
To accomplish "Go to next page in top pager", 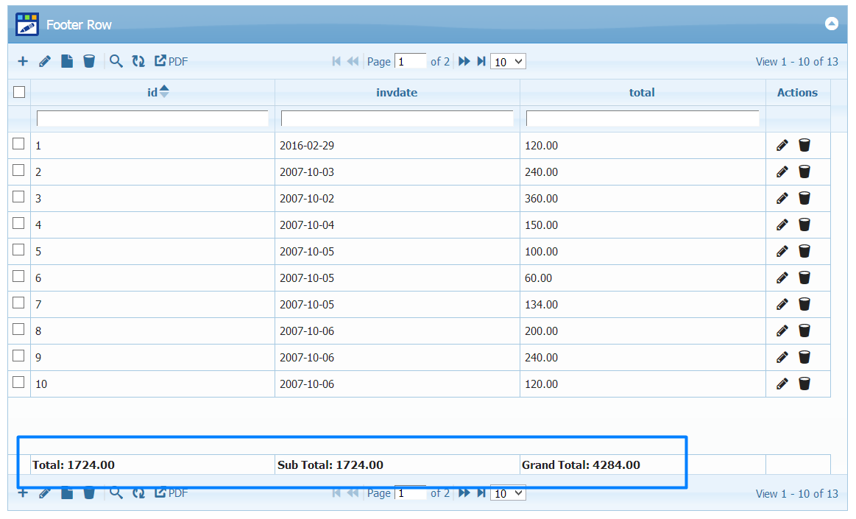I will click(464, 62).
